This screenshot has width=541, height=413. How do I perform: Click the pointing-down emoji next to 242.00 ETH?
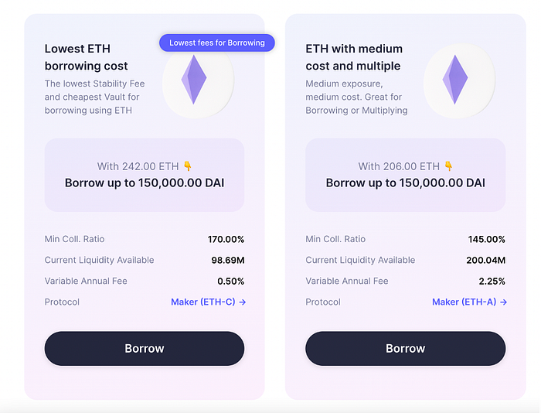click(187, 166)
